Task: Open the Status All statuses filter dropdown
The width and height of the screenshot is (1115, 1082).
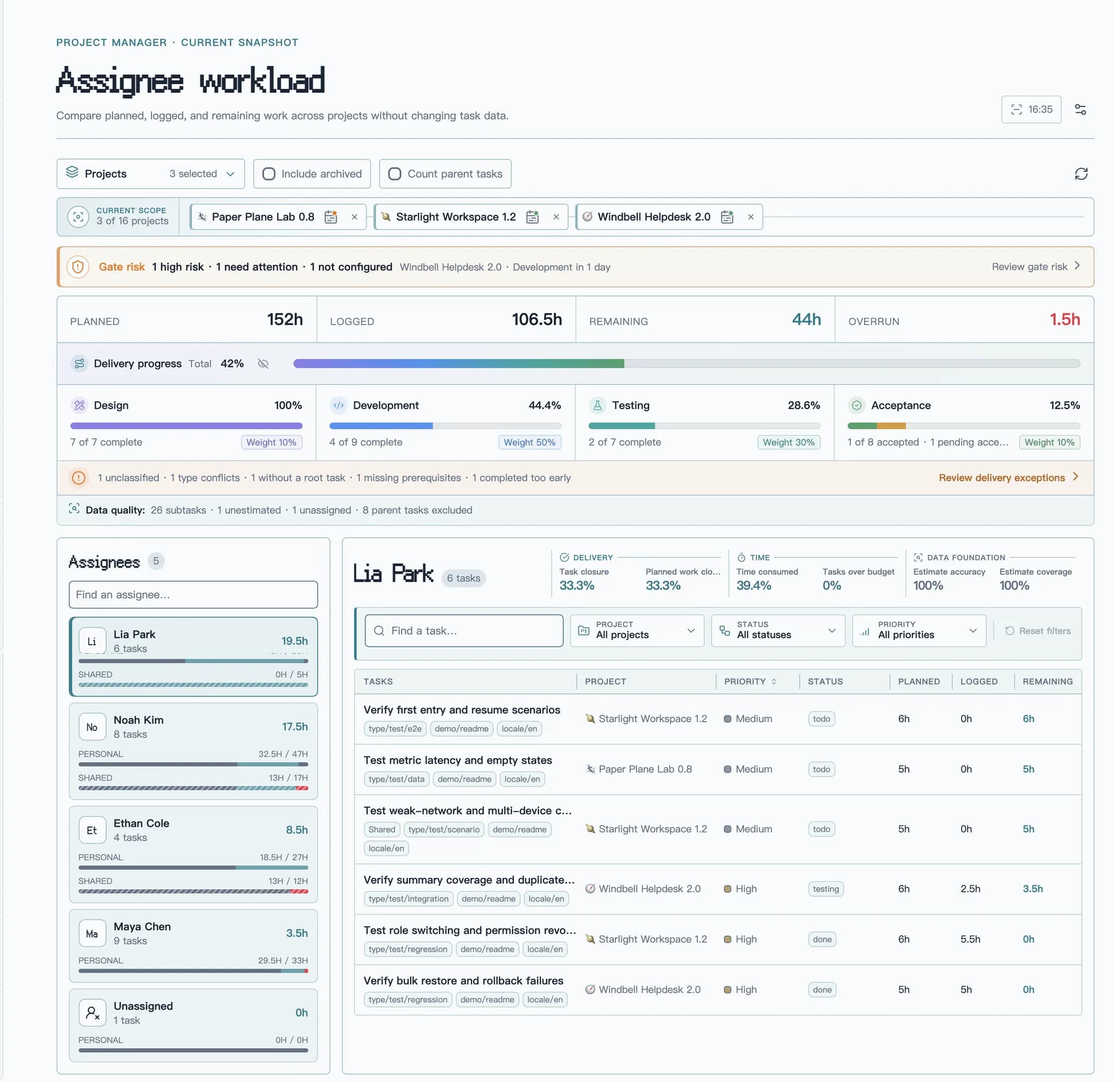Action: (x=777, y=630)
